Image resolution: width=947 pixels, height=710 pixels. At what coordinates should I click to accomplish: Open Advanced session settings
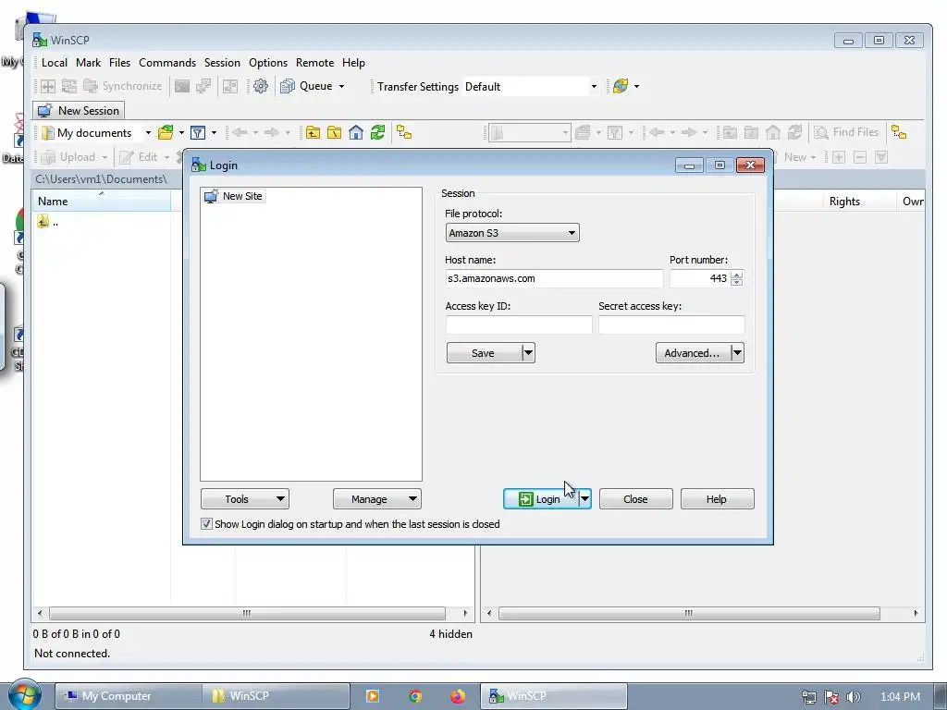coord(692,353)
